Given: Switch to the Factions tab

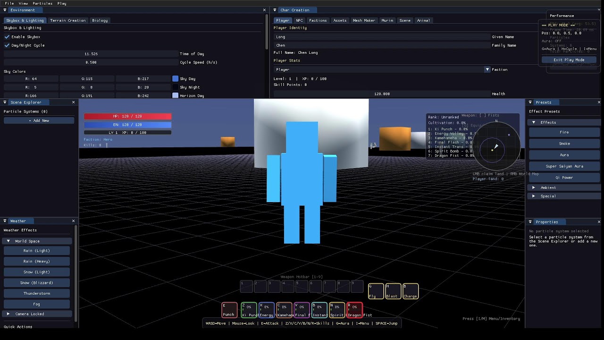Looking at the screenshot, I should point(318,20).
